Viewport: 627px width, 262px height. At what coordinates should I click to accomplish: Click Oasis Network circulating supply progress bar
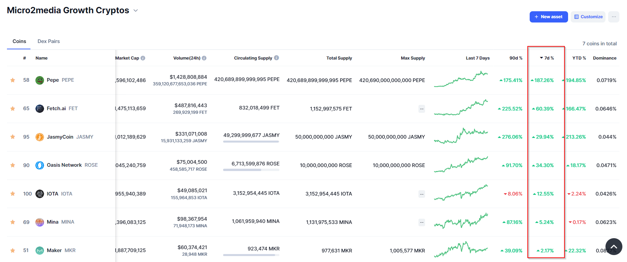(251, 170)
